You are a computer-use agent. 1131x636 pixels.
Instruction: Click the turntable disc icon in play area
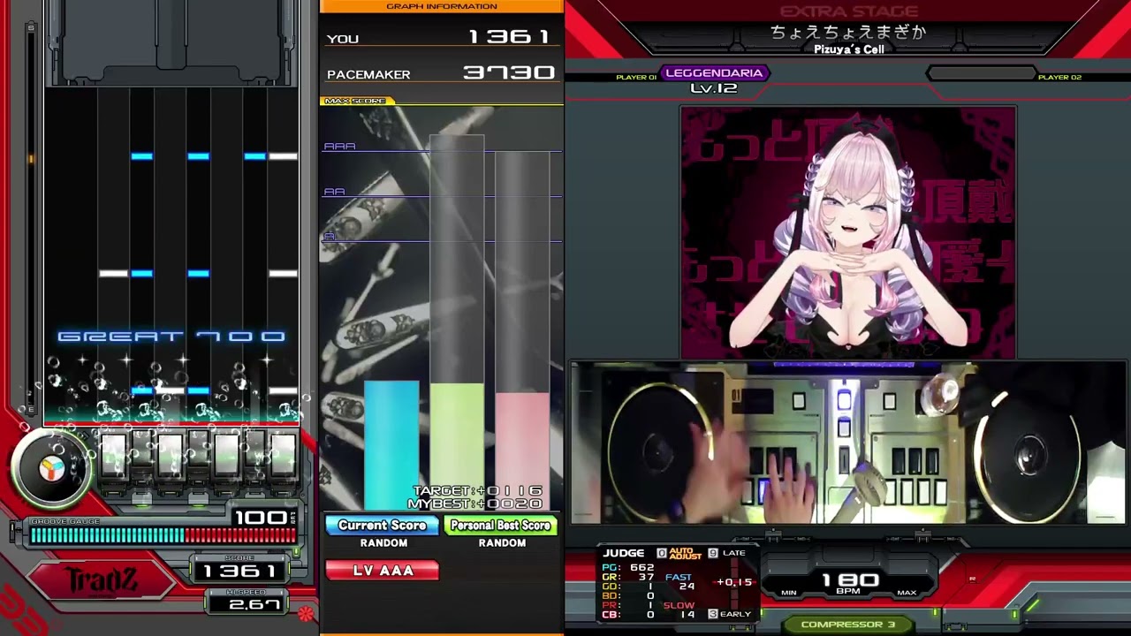coord(52,468)
